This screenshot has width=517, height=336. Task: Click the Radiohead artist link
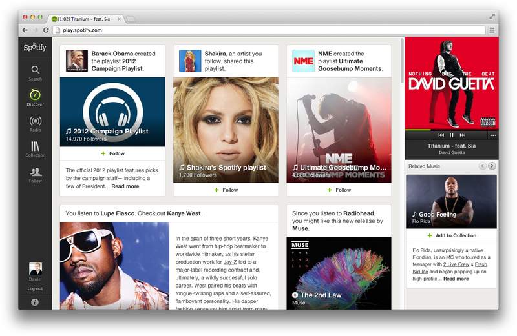[359, 213]
